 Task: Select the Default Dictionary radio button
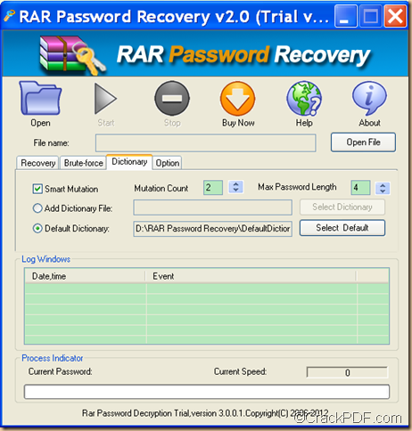[37, 228]
